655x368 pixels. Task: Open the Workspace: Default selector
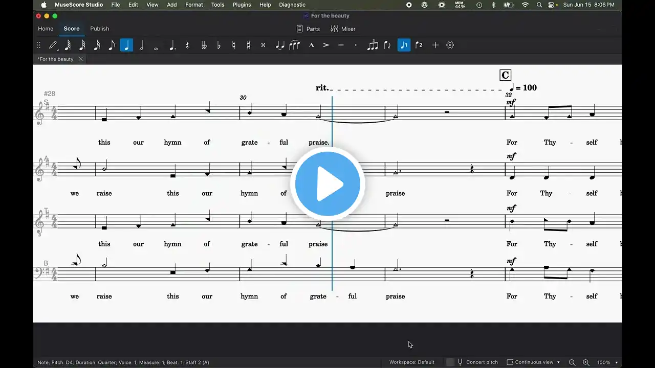click(x=411, y=362)
